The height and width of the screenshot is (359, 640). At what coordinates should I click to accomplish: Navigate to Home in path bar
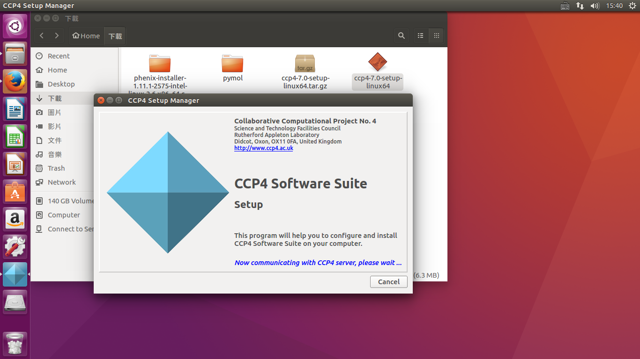[x=86, y=36]
